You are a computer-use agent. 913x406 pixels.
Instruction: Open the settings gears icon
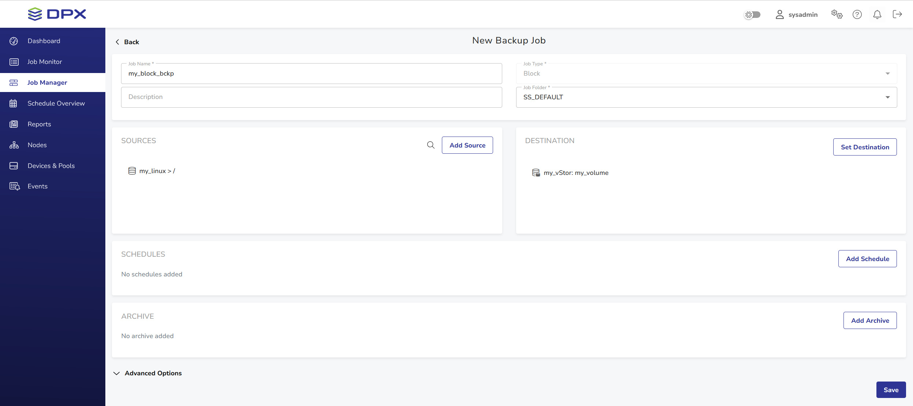pos(837,15)
